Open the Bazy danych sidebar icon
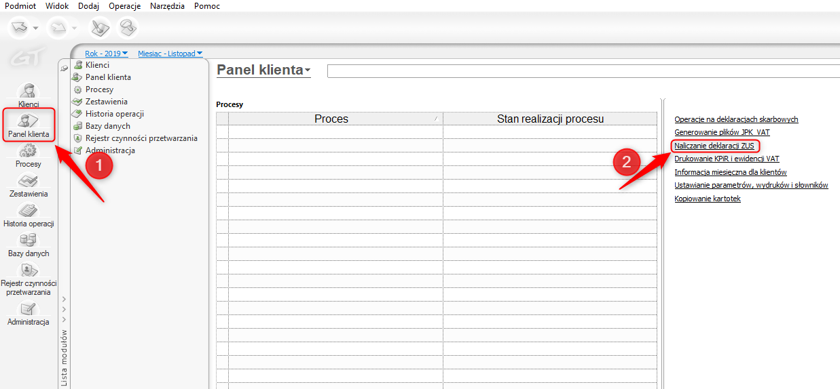 [29, 240]
